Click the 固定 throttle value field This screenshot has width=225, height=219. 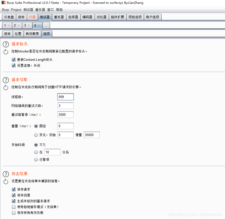(x=65, y=126)
